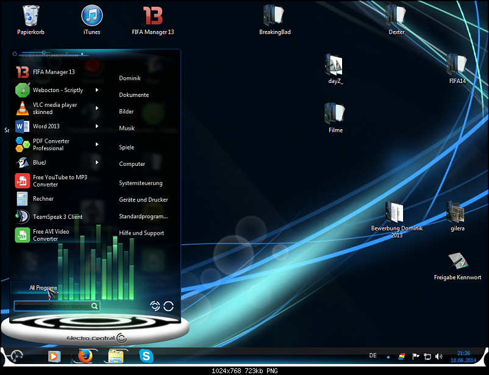Open Hilfe und Support

point(141,233)
